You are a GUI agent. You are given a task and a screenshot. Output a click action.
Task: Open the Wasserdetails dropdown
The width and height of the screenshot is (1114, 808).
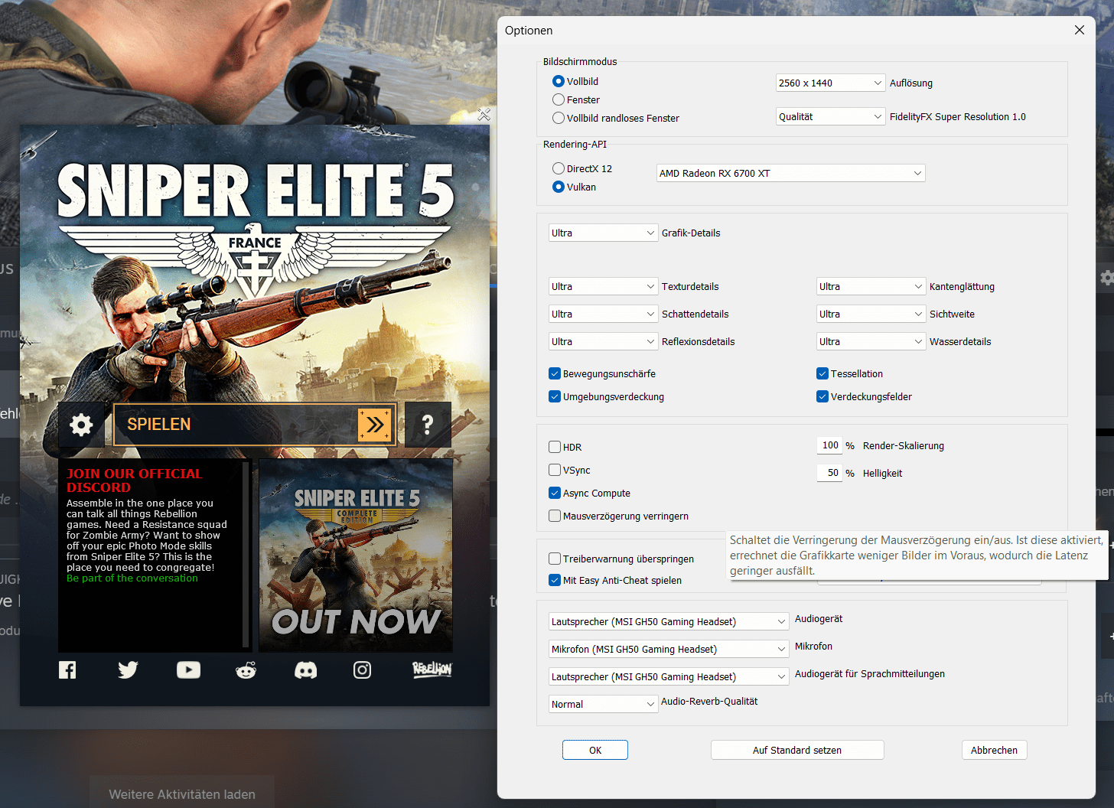point(871,341)
